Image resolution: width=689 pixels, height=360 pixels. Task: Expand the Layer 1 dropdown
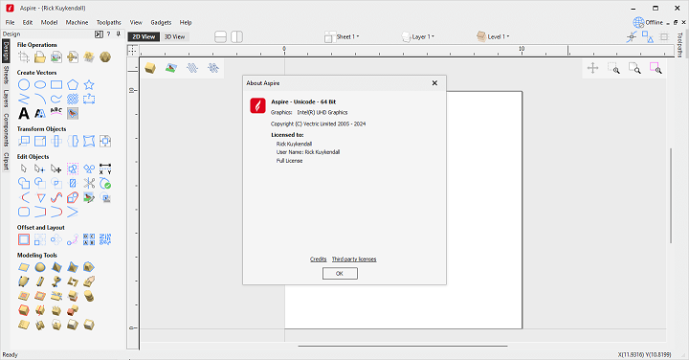click(418, 37)
